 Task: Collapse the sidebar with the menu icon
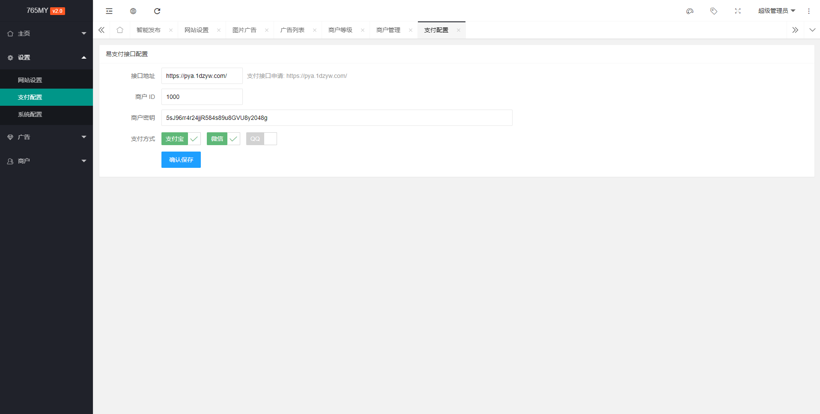point(109,11)
